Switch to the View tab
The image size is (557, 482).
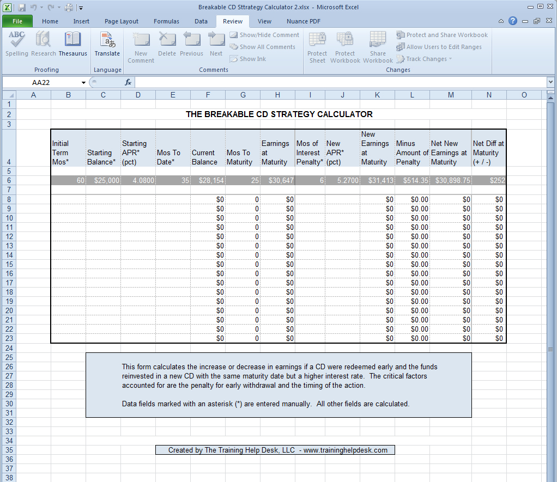(x=264, y=21)
